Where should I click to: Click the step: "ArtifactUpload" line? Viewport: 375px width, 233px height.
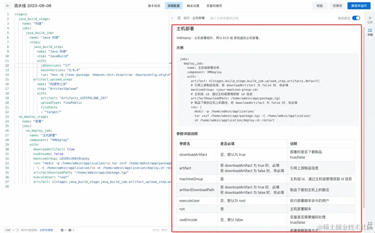58,89
